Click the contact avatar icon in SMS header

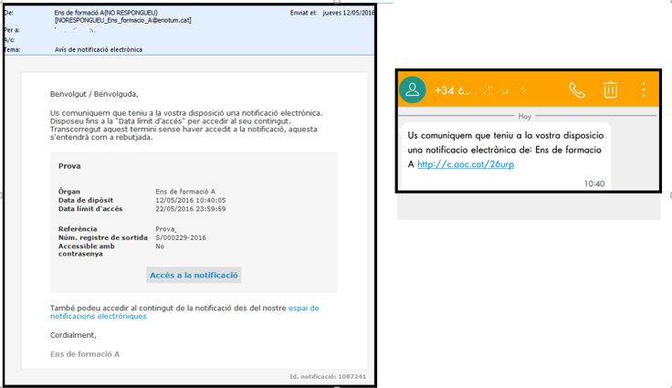pos(414,89)
